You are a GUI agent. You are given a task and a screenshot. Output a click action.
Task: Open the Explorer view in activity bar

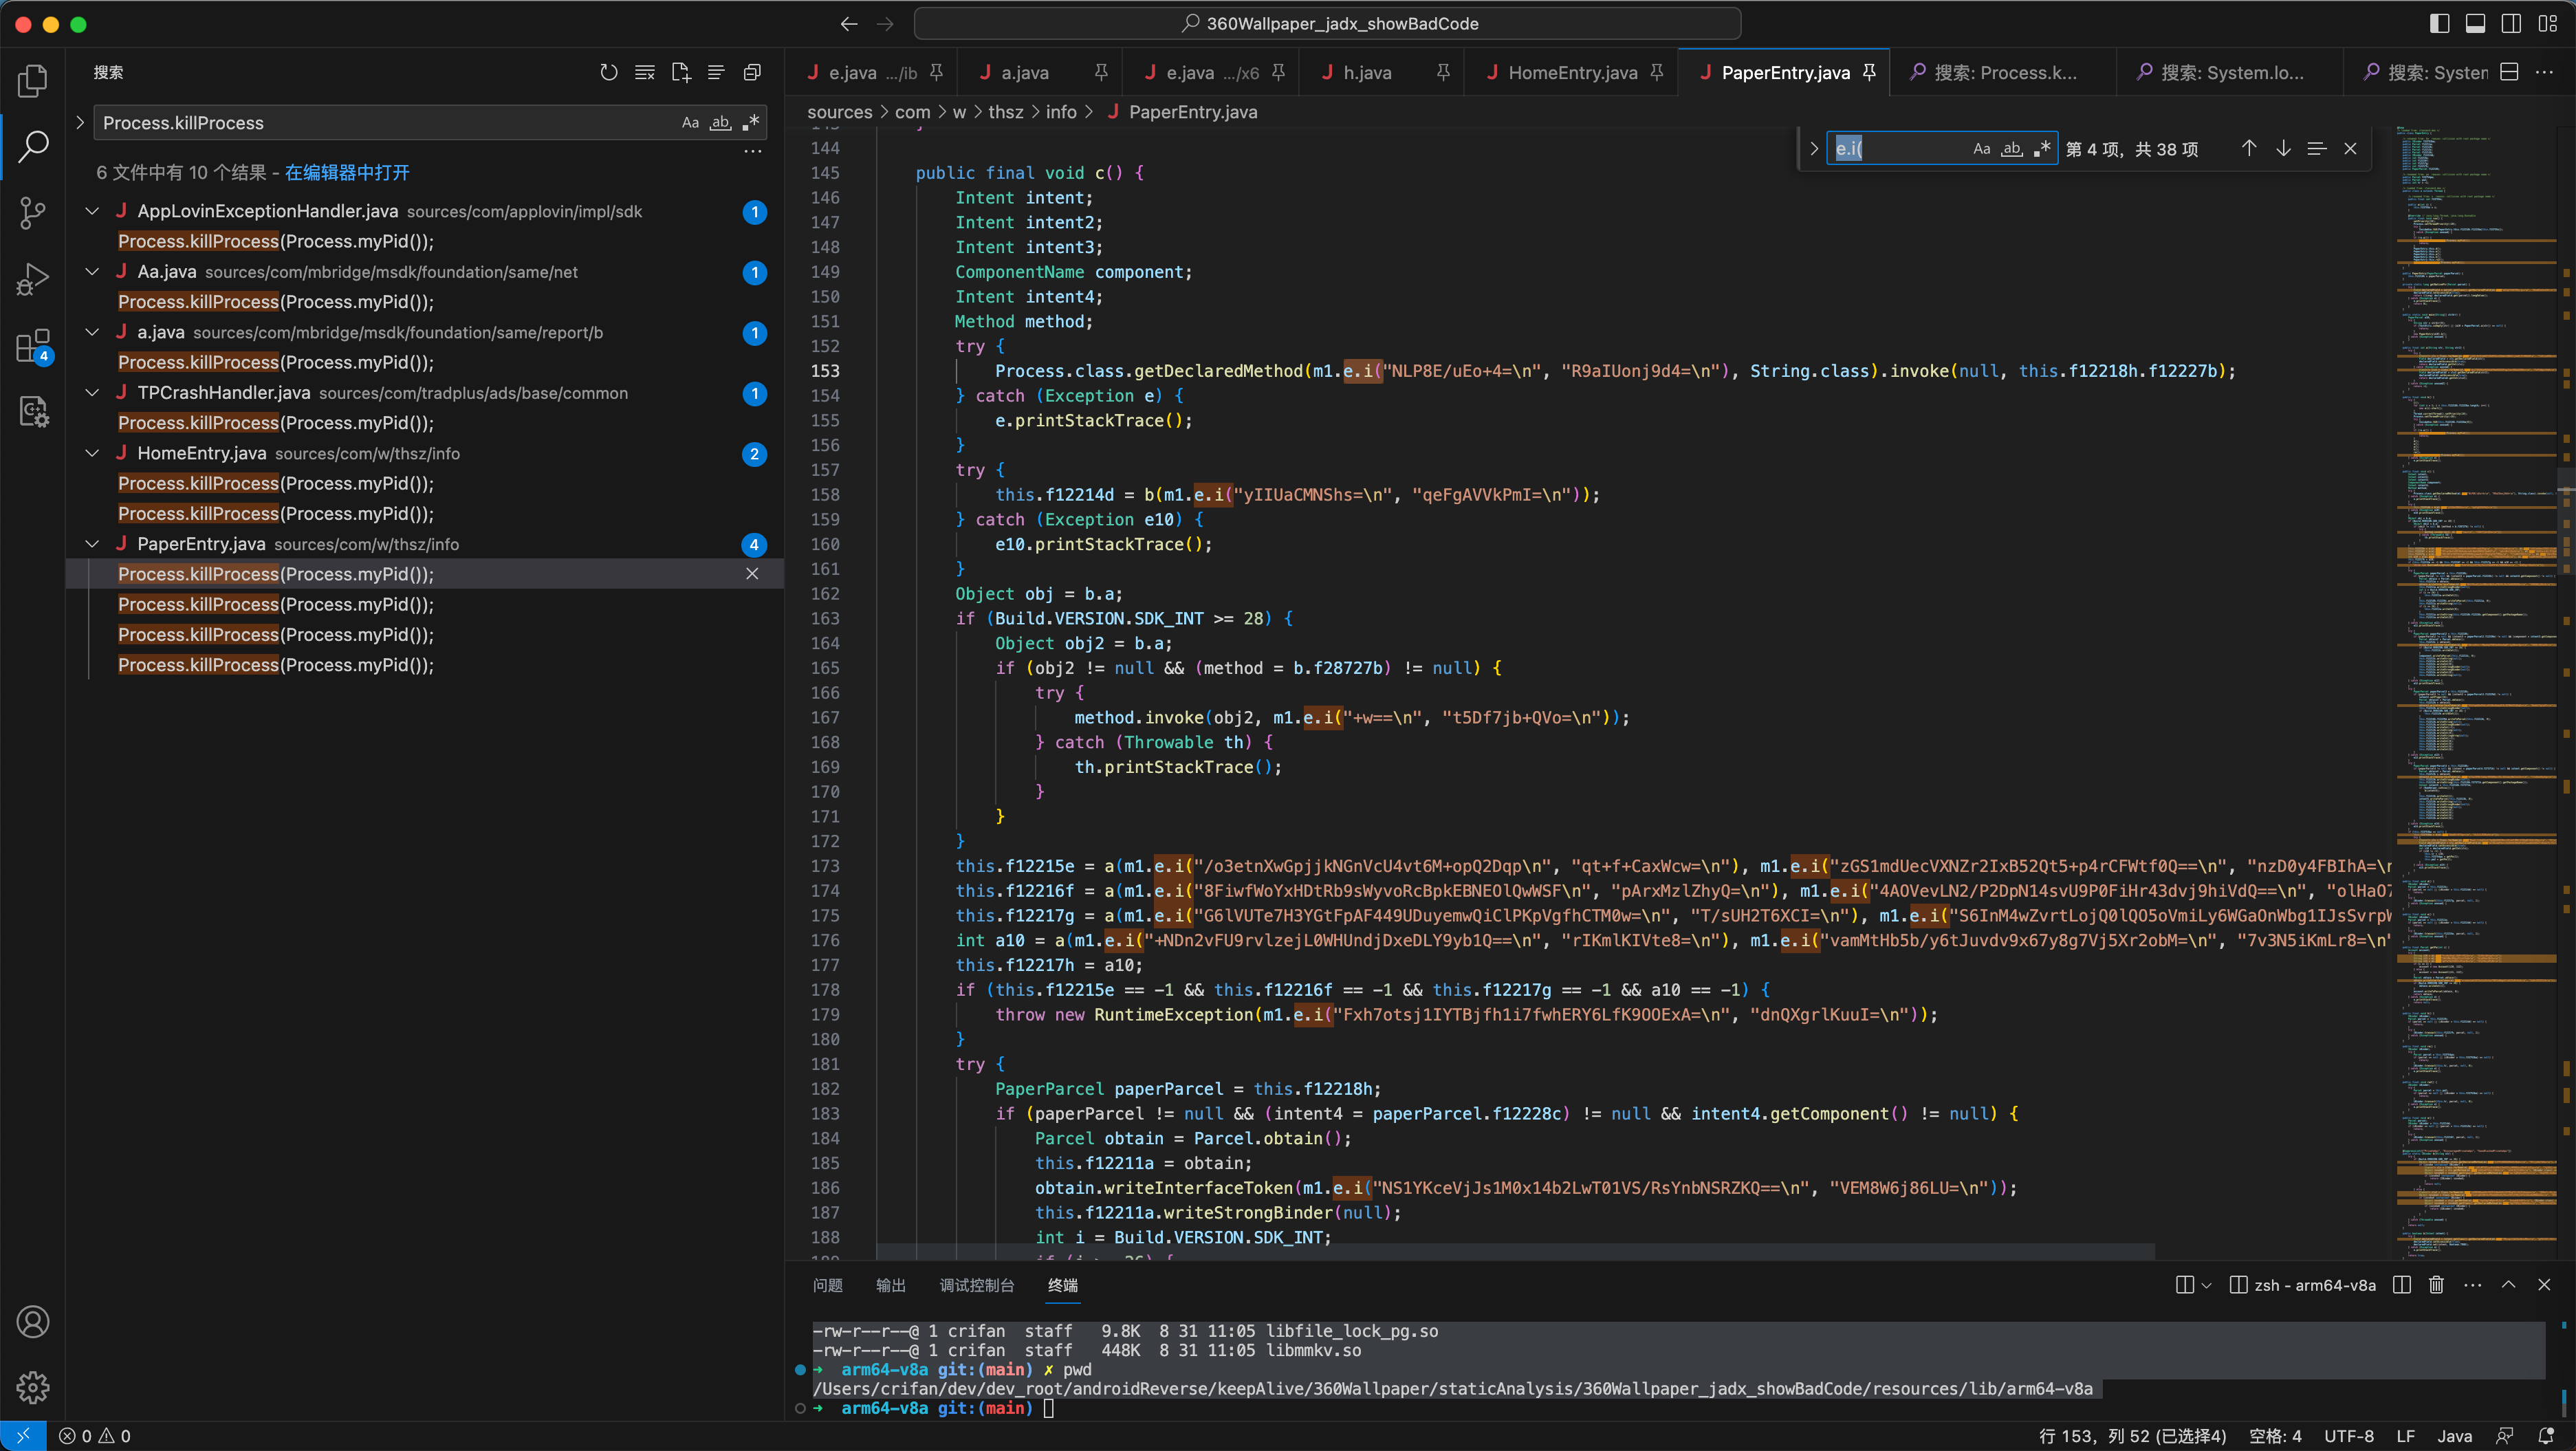point(33,80)
